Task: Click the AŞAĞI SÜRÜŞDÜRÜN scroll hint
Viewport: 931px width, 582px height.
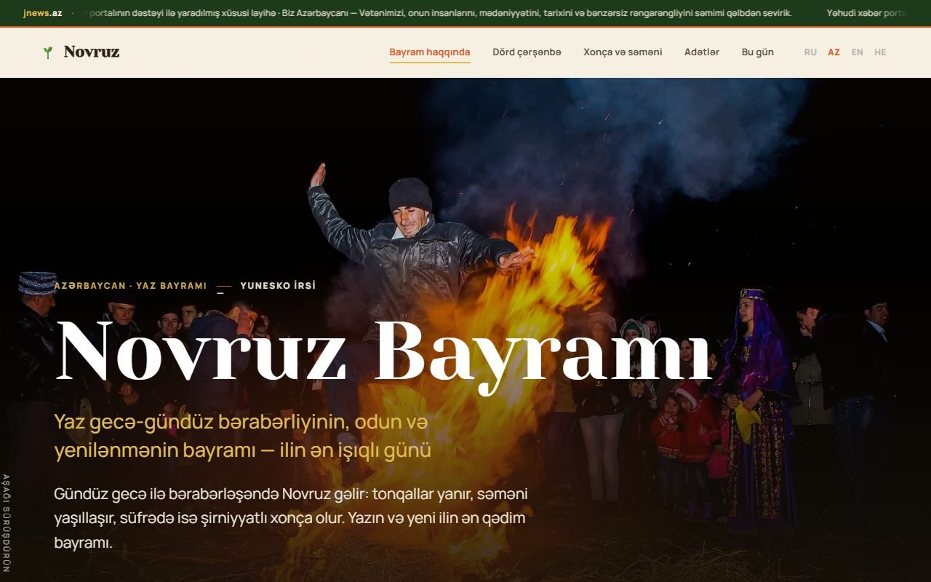Action: pyautogui.click(x=7, y=524)
